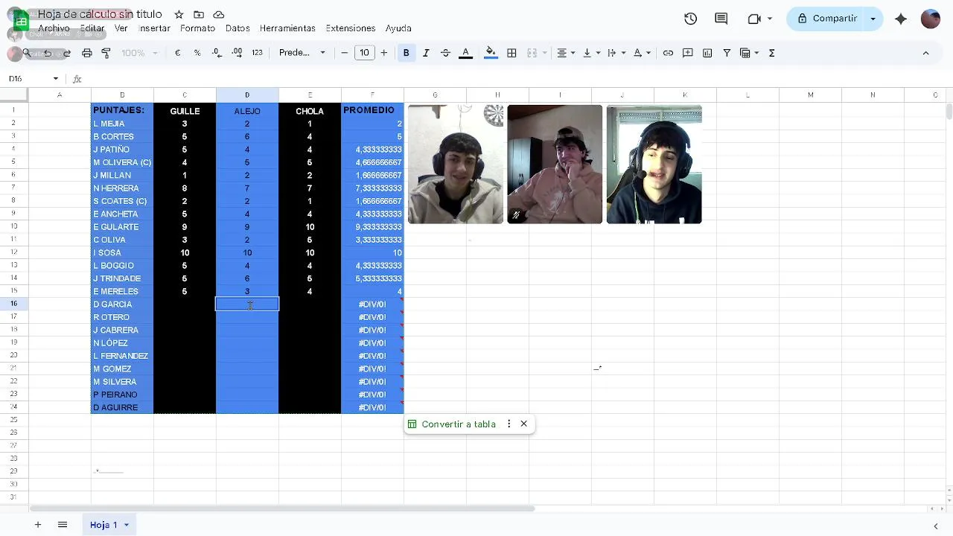Toggle italic formatting

(426, 53)
